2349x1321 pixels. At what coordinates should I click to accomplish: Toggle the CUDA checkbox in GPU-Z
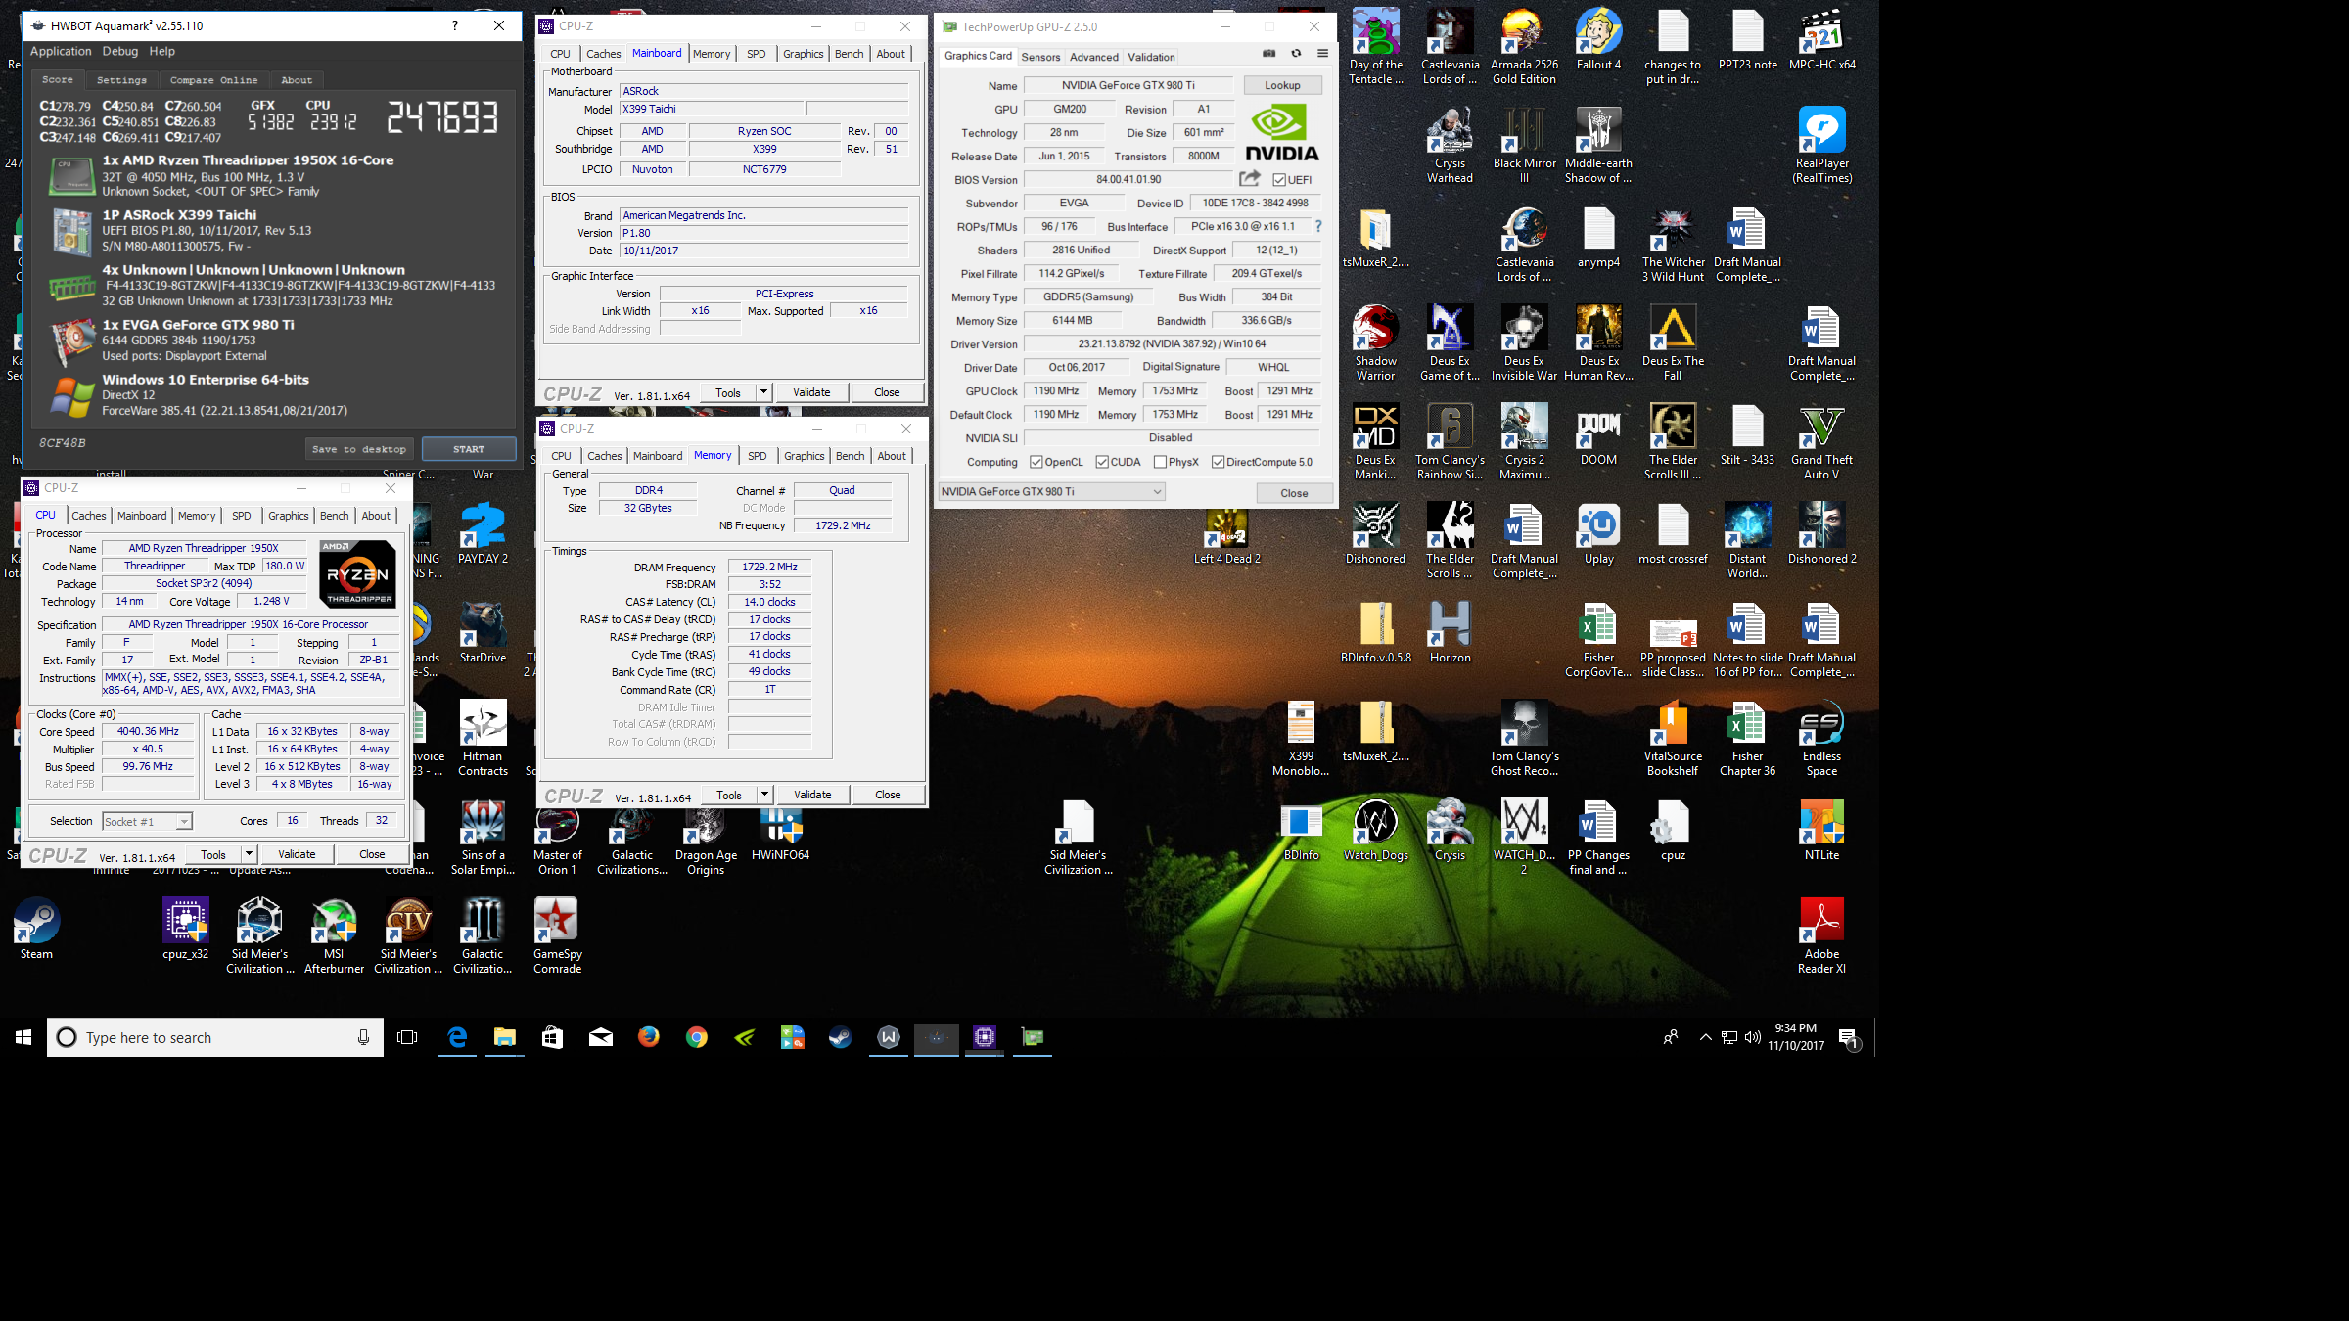click(x=1102, y=462)
